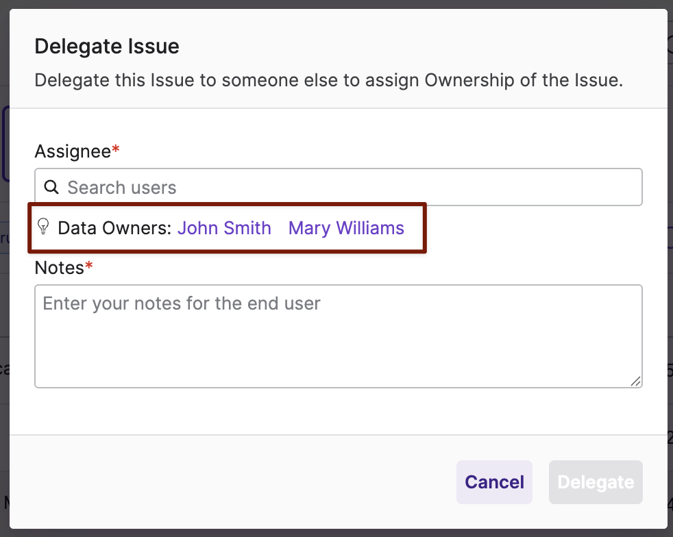Click the Notes textarea resize handle

(636, 381)
